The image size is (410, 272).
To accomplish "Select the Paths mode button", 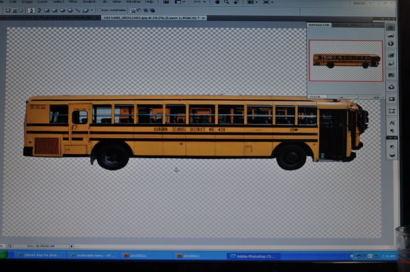I will click(14, 10).
